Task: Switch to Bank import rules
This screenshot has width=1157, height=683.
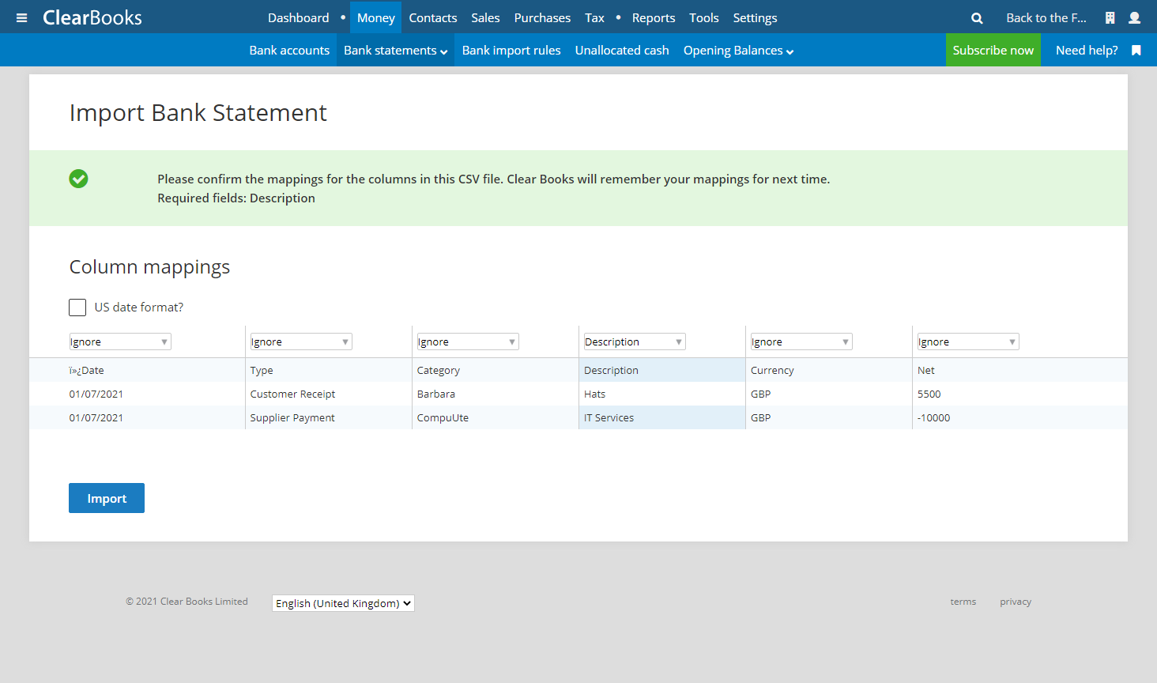Action: pyautogui.click(x=511, y=50)
